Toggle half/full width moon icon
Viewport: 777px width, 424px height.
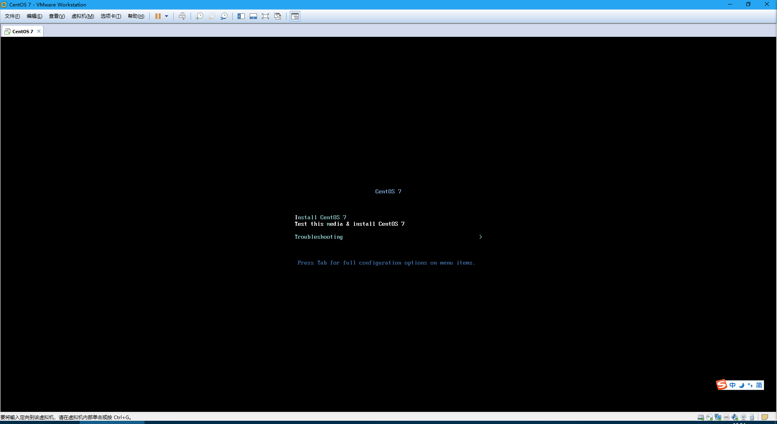click(741, 385)
